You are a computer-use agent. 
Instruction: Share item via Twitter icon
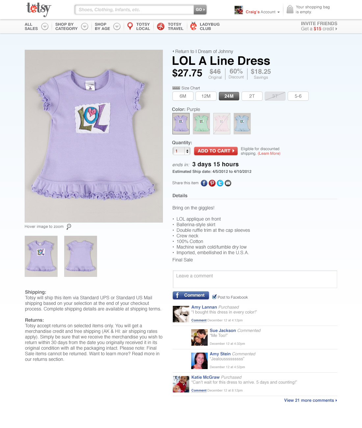220,183
